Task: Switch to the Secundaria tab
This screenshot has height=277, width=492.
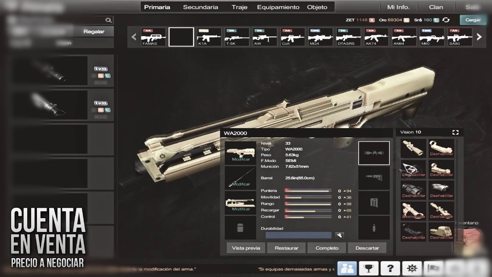Action: (200, 7)
